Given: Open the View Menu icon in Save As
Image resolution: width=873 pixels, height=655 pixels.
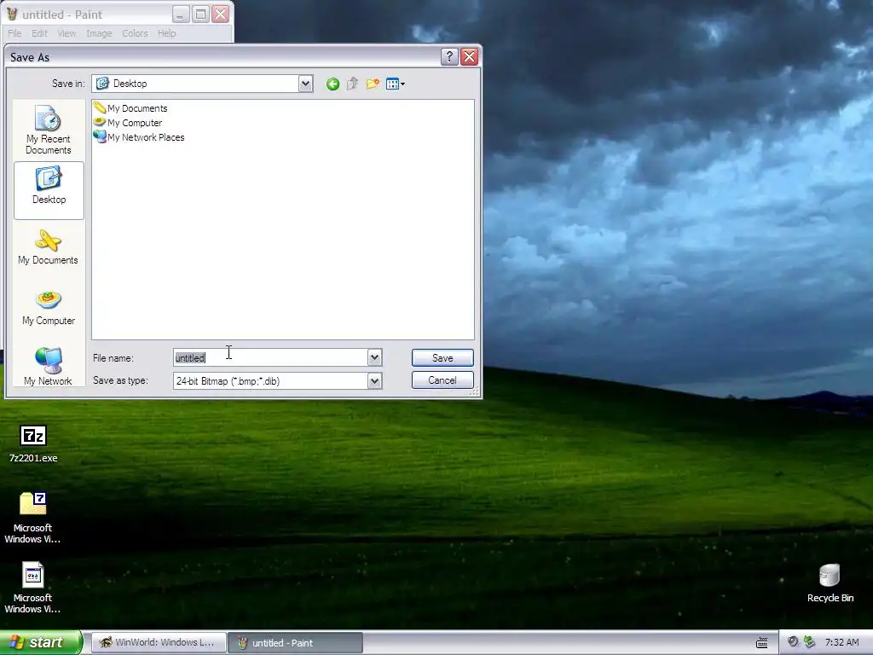Looking at the screenshot, I should tap(396, 84).
